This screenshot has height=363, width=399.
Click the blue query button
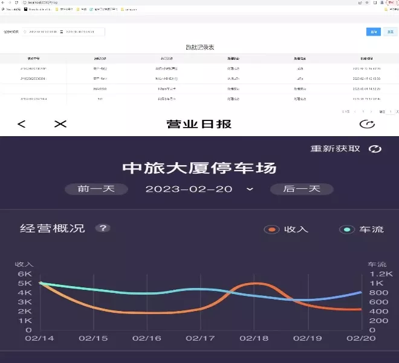(x=373, y=31)
